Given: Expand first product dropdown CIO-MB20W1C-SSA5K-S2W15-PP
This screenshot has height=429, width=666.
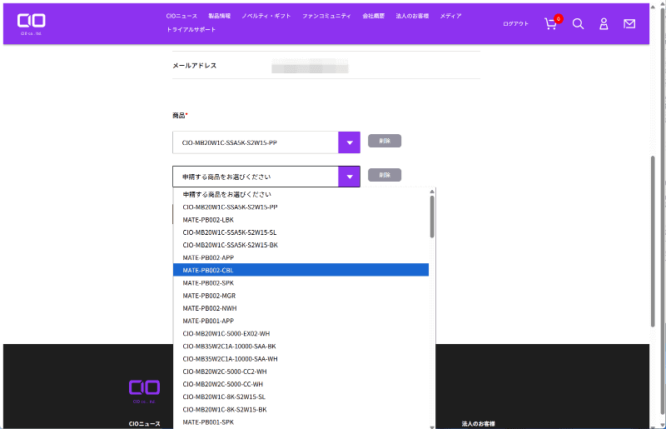Looking at the screenshot, I should pos(266,142).
